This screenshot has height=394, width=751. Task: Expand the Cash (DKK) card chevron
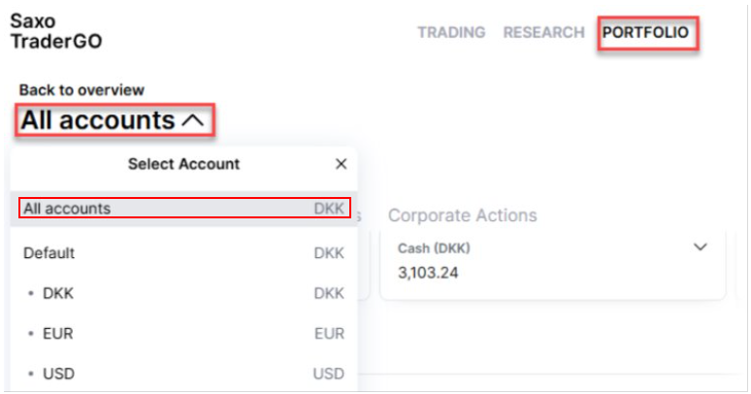(x=701, y=247)
